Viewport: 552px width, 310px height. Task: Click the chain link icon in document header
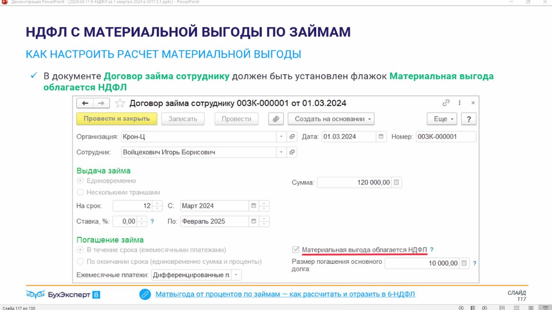pos(446,103)
